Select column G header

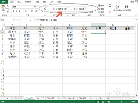pyautogui.click(x=98, y=25)
